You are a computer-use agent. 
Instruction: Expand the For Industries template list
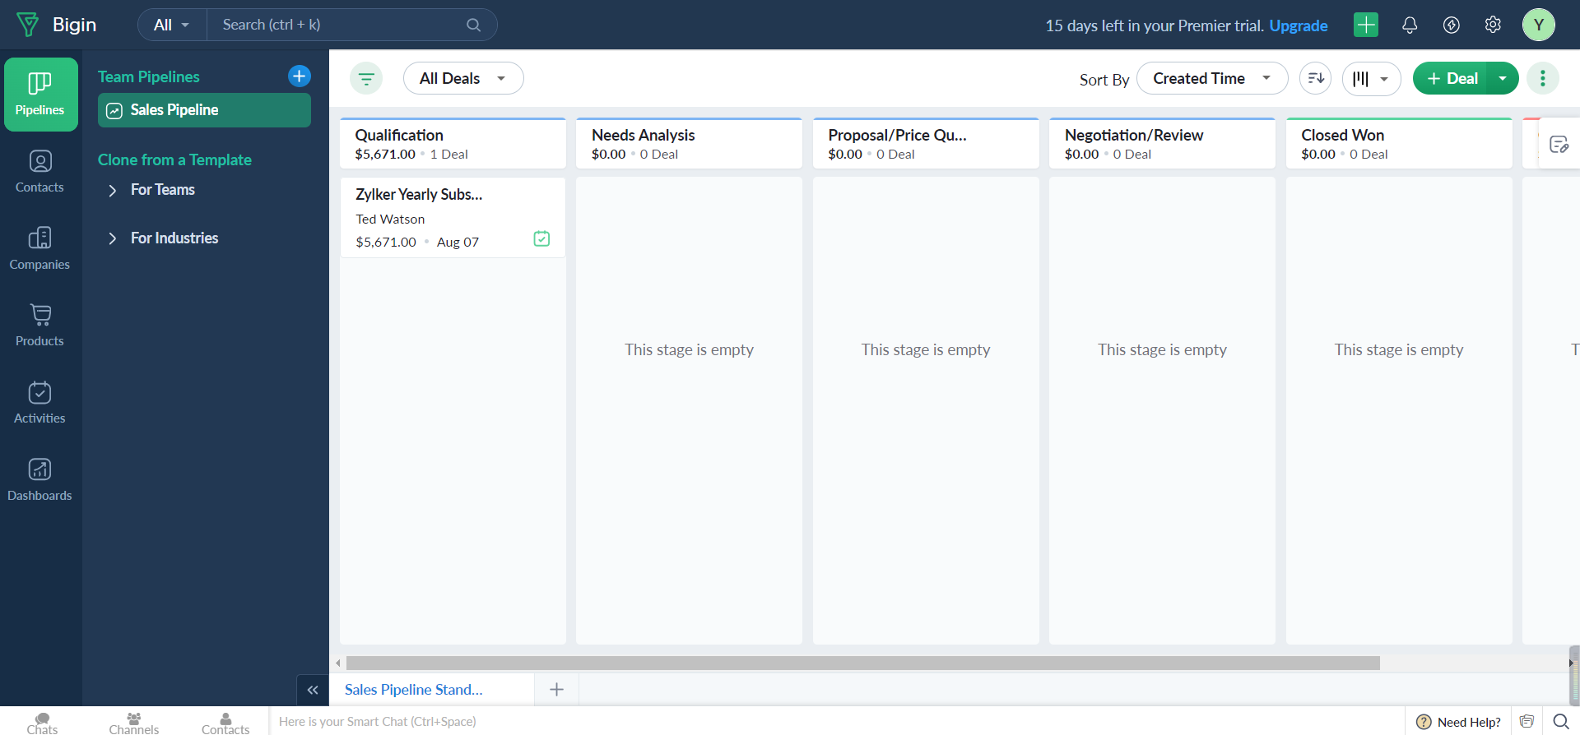coord(113,238)
